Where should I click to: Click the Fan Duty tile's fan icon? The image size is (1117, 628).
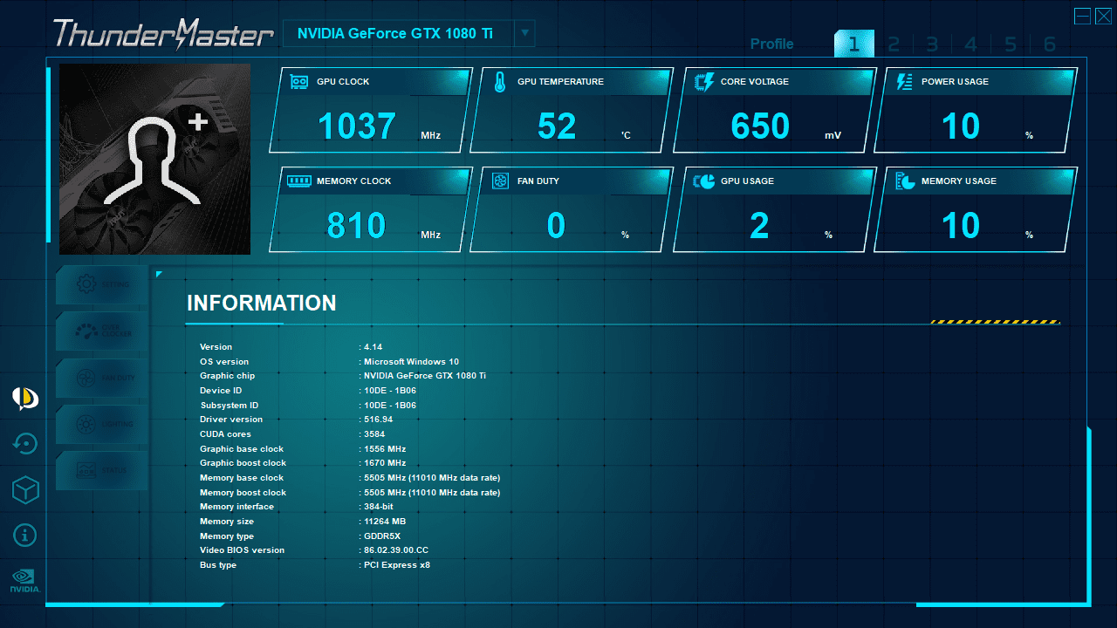tap(500, 181)
